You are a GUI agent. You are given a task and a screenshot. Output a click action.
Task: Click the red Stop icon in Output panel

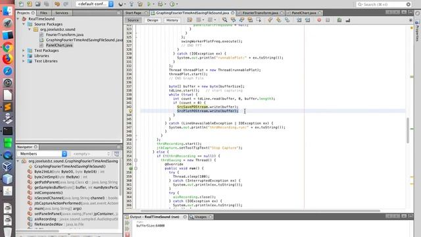click(x=128, y=234)
